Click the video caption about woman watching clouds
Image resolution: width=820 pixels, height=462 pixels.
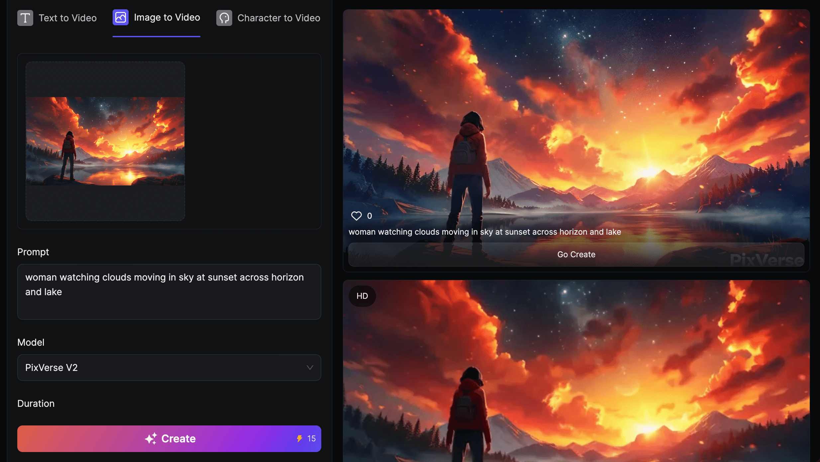(484, 232)
